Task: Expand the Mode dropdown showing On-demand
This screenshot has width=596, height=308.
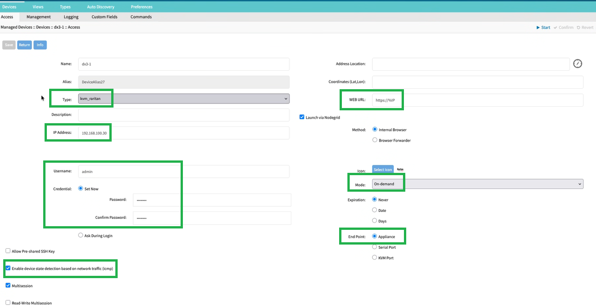Action: [477, 184]
